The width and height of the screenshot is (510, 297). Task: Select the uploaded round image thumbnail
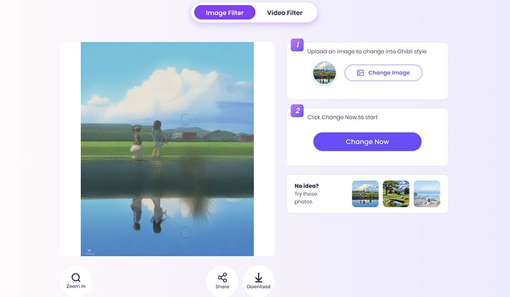tap(324, 73)
